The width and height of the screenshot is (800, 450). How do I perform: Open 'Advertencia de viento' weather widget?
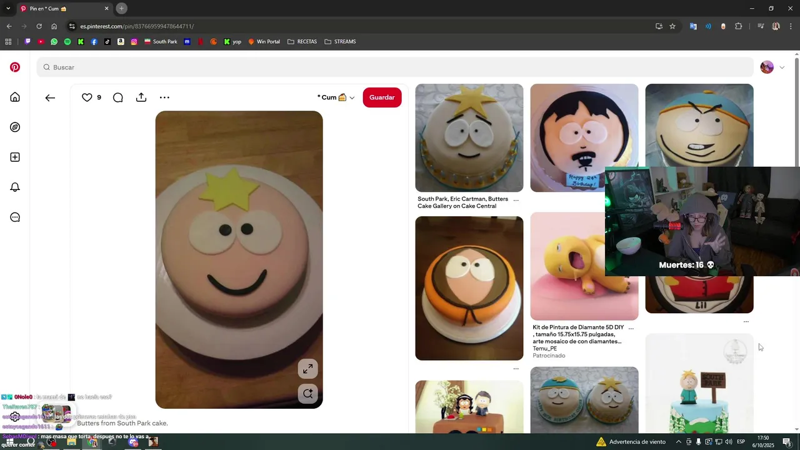coord(631,442)
